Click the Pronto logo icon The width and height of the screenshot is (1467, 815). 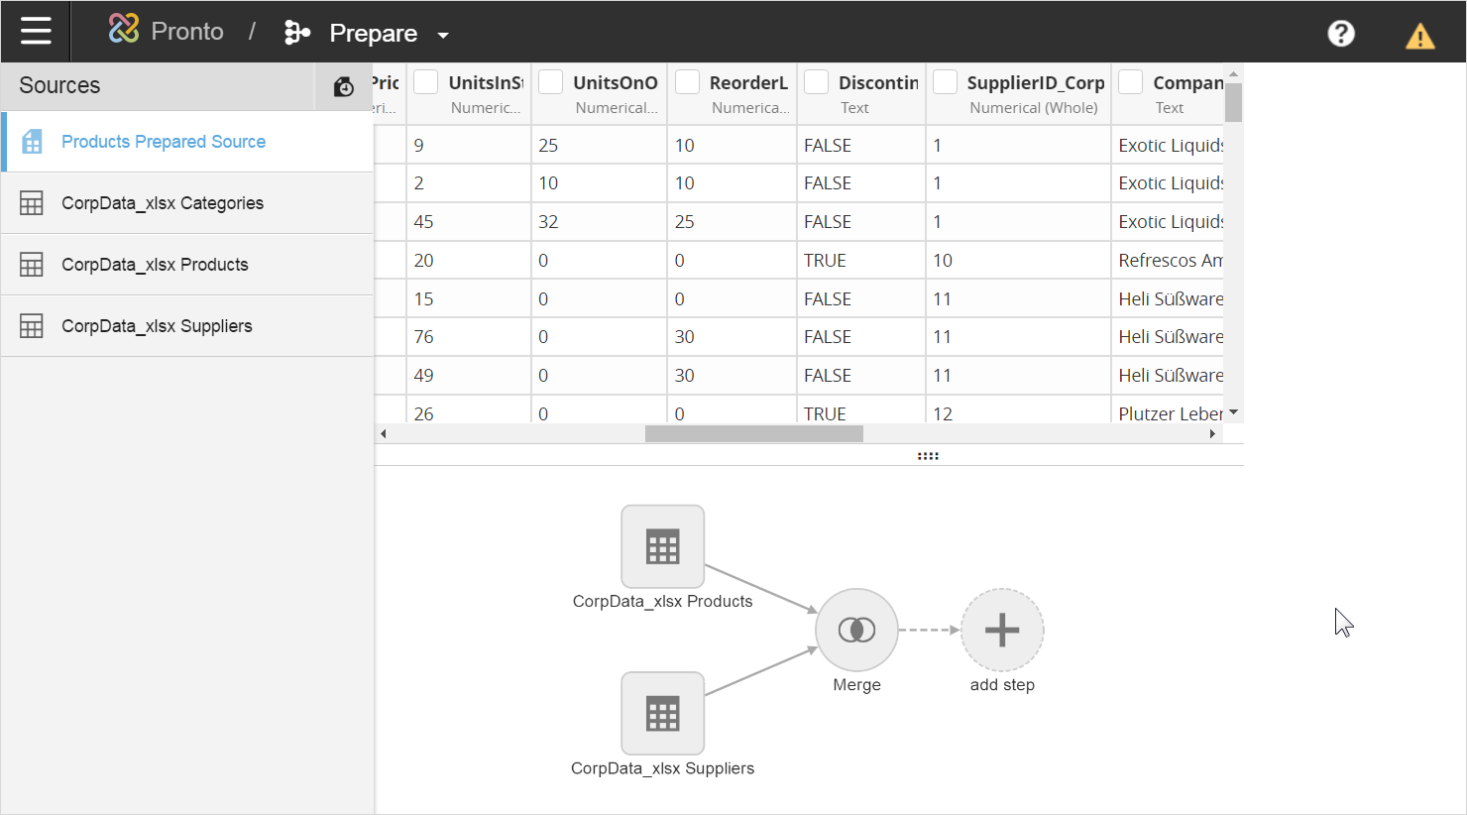point(124,30)
